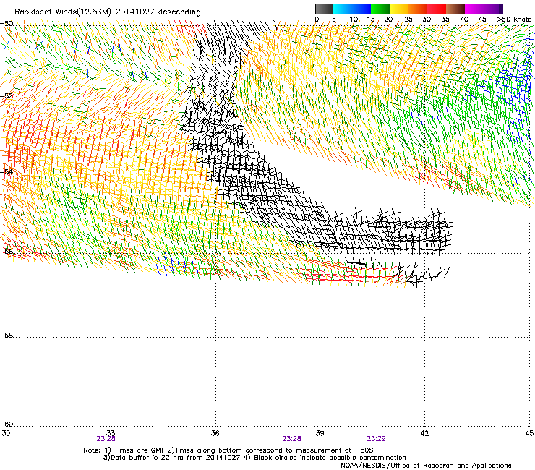
Task: Click the 35 knots legend tick label
Action: pyautogui.click(x=445, y=20)
